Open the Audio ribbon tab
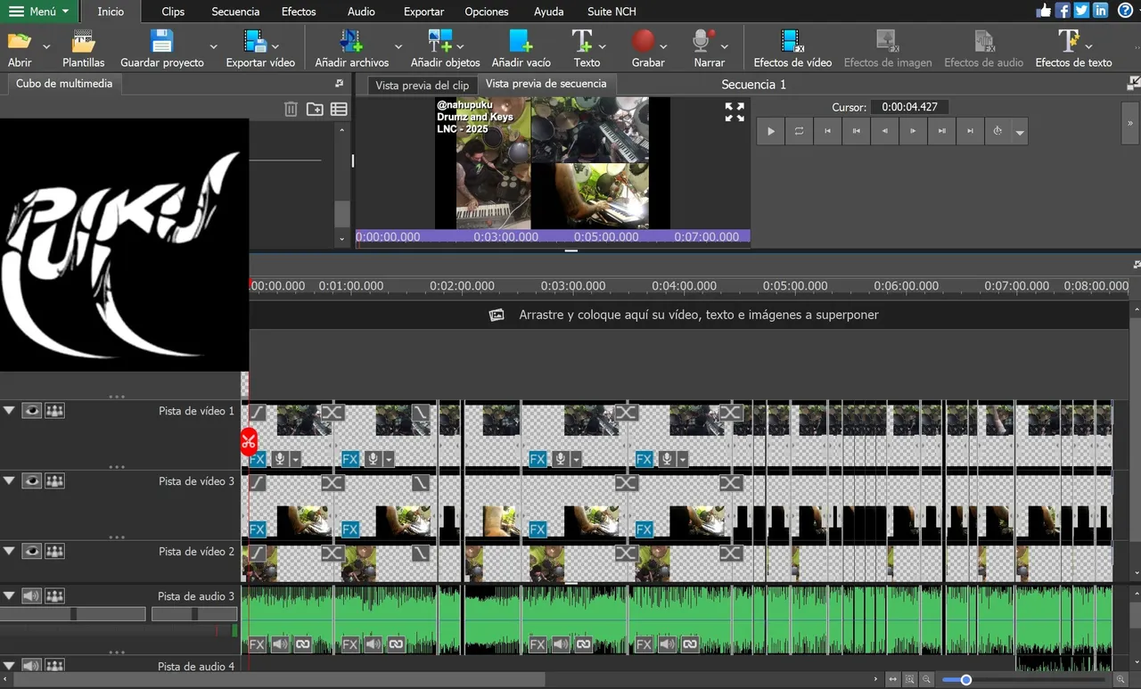Screen dimensions: 1141x689 pos(361,12)
